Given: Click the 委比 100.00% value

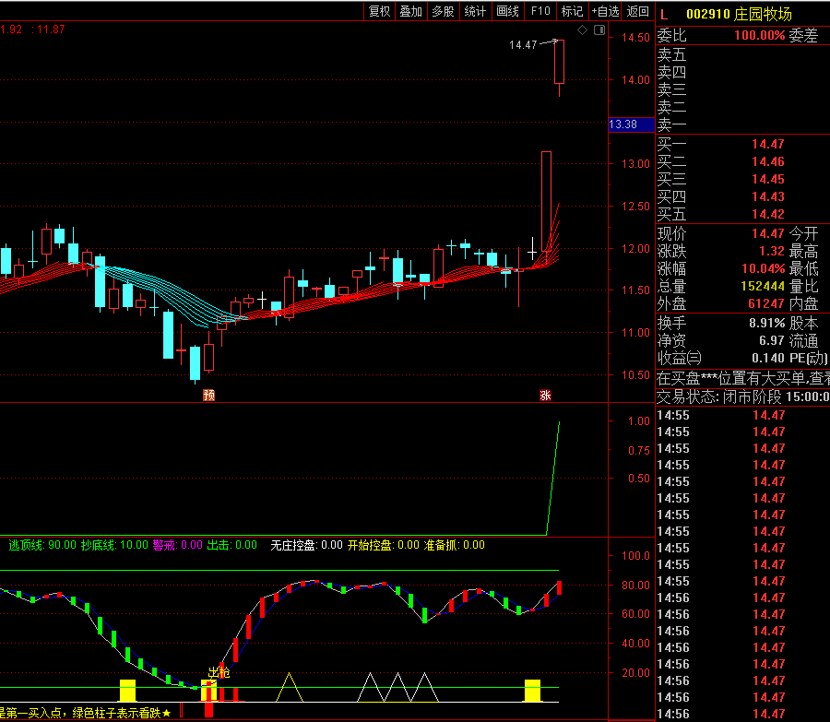Looking at the screenshot, I should [x=760, y=35].
